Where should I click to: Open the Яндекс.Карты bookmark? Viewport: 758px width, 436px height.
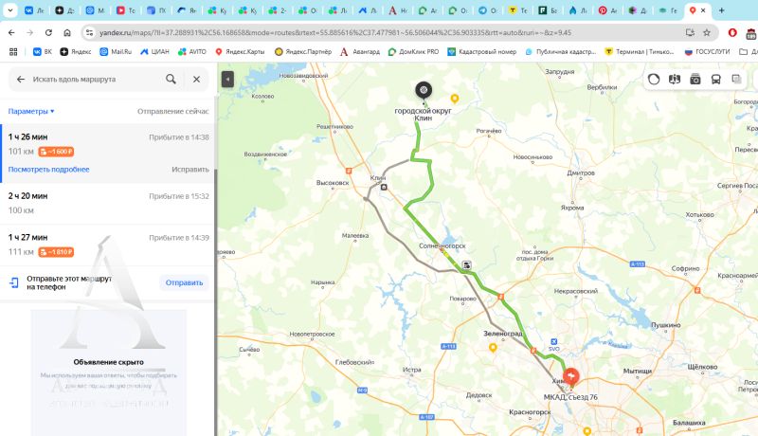pos(244,51)
